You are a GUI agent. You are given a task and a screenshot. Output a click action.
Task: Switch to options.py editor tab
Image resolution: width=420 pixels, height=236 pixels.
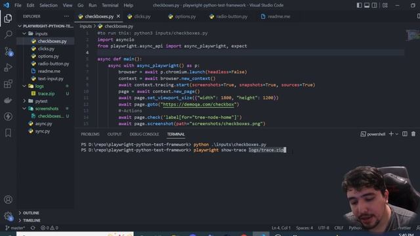pyautogui.click(x=185, y=16)
